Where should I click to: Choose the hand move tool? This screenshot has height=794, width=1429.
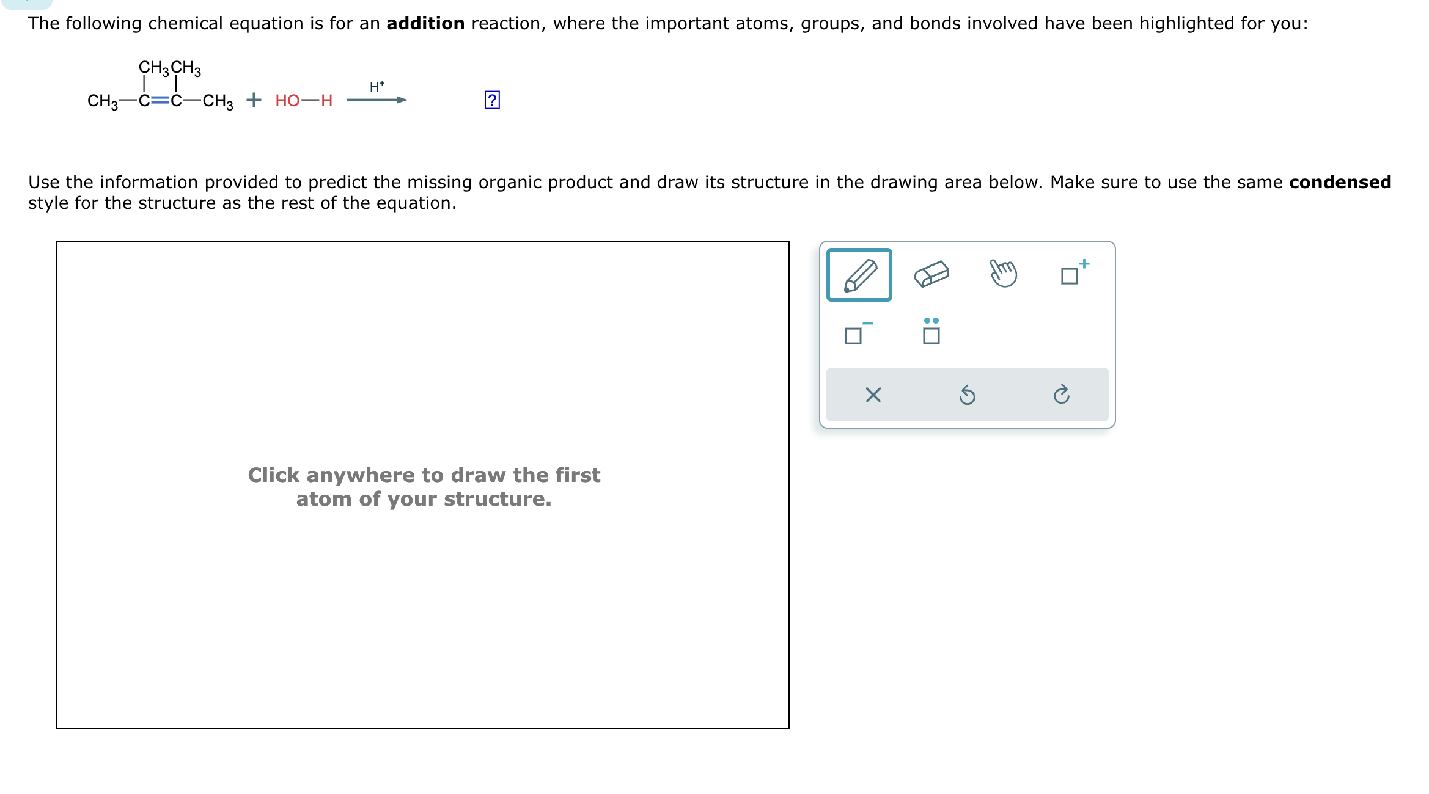tap(1003, 273)
